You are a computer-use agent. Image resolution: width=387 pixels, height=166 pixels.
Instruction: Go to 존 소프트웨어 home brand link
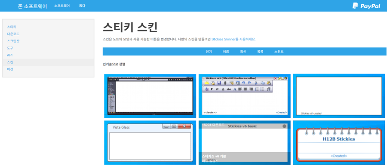point(32,6)
